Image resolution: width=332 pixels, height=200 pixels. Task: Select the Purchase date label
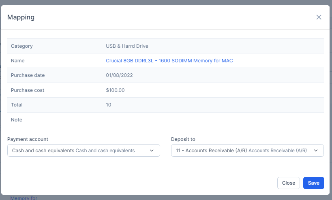coord(28,75)
